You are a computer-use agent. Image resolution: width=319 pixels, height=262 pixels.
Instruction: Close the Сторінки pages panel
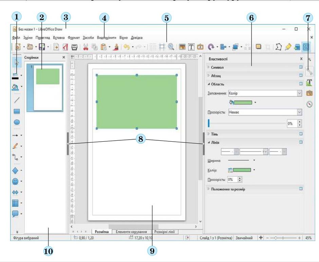pyautogui.click(x=63, y=58)
